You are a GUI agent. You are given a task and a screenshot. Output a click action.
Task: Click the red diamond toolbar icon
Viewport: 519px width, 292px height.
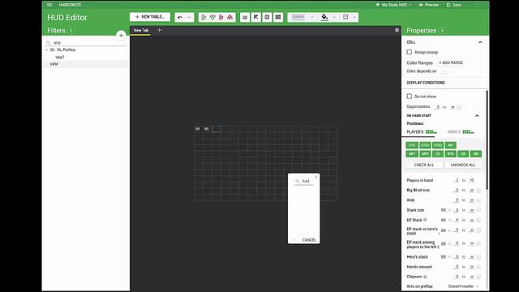pyautogui.click(x=221, y=17)
